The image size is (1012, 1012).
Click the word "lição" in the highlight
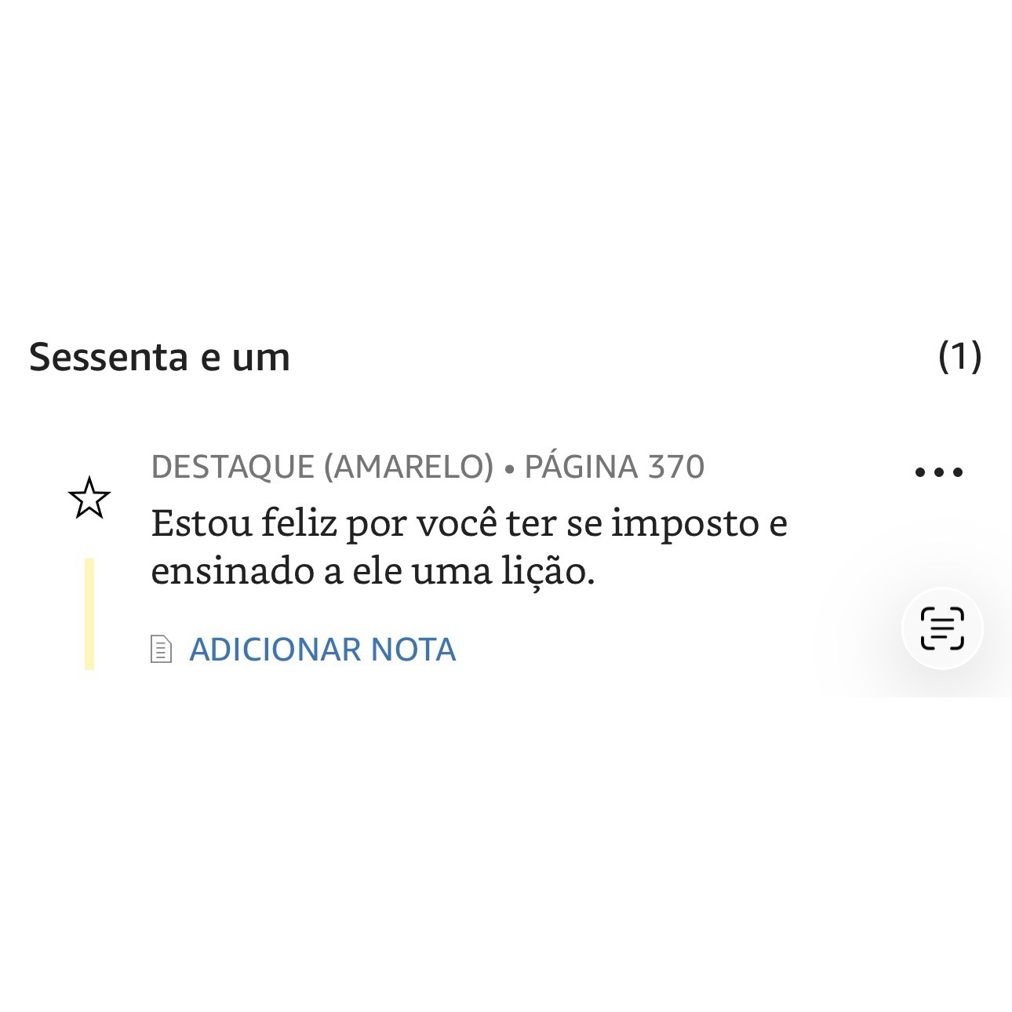coord(544,572)
